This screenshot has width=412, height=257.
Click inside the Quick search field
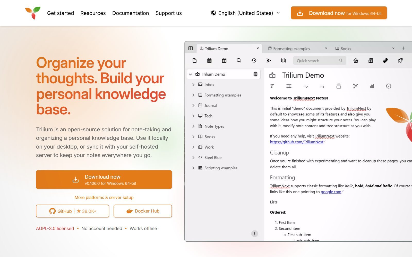click(x=320, y=61)
